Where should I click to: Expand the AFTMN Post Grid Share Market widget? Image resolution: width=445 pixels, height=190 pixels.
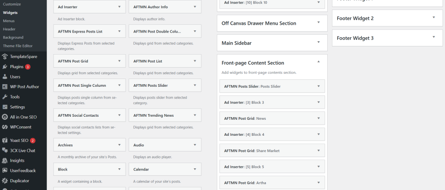click(x=319, y=151)
